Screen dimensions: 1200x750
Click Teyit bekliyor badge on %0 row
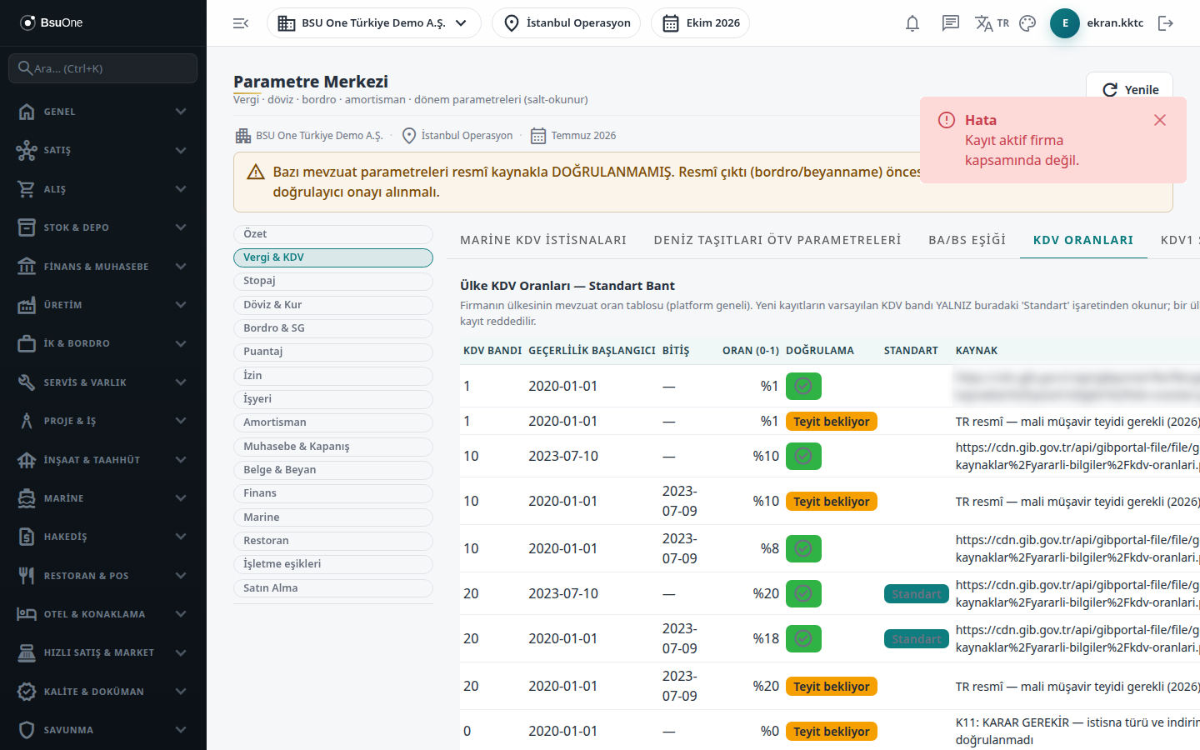[x=831, y=732]
